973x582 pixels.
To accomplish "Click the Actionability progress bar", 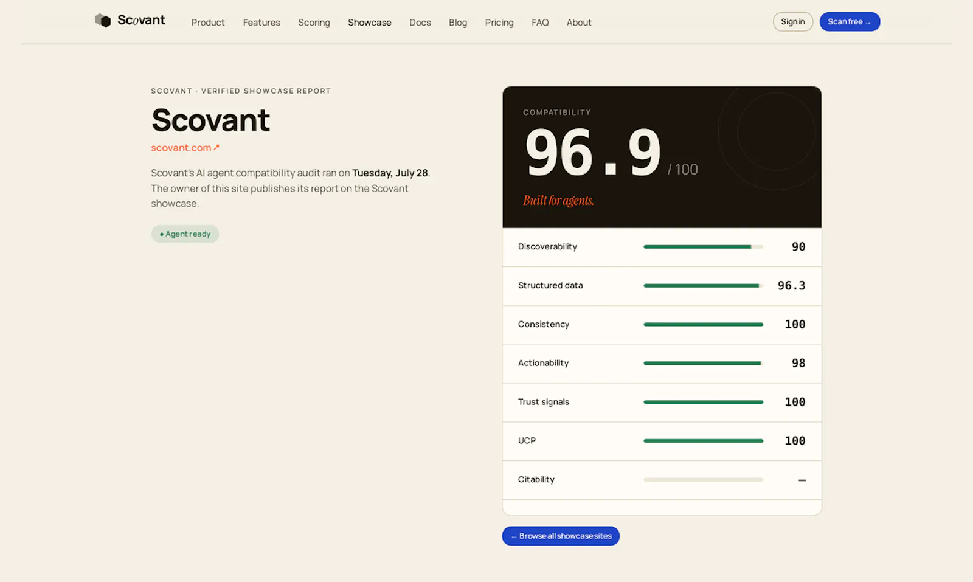I will click(x=703, y=364).
